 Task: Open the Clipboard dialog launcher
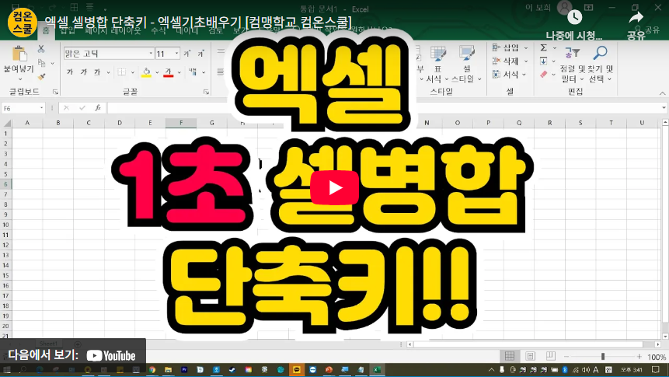click(55, 92)
